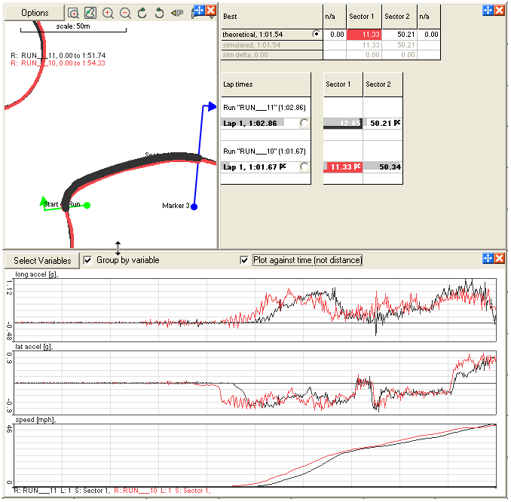
Task: Click the marker flag toolbar icon
Action: click(x=177, y=13)
